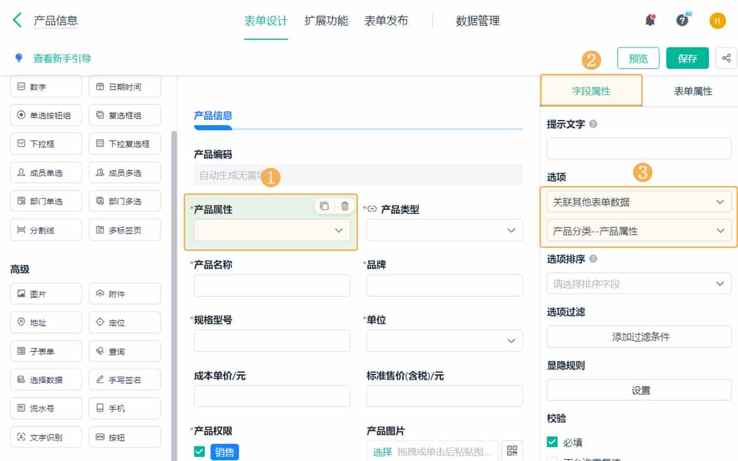
Task: Switch to the 数据管理 tab
Action: tap(477, 20)
